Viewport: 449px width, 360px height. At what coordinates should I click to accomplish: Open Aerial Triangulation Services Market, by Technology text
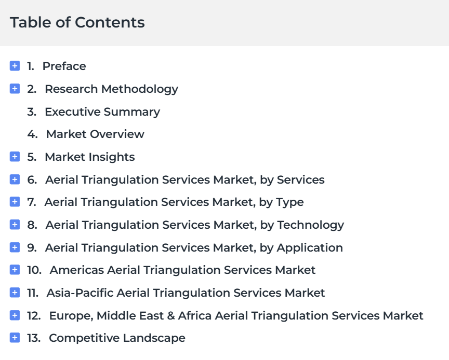(195, 225)
